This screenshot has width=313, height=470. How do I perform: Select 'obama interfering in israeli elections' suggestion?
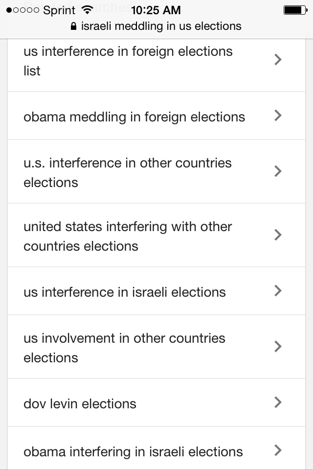click(x=156, y=448)
